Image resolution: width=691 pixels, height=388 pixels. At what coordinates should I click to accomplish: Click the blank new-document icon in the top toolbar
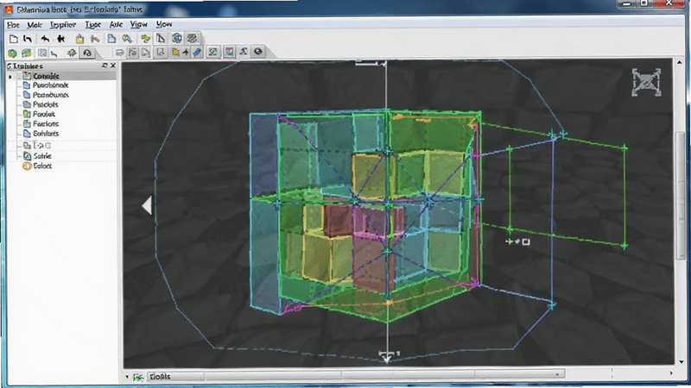coord(14,39)
